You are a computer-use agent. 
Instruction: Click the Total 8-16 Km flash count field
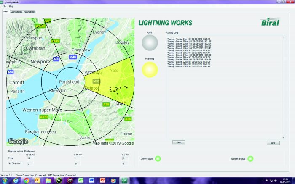[78, 158]
